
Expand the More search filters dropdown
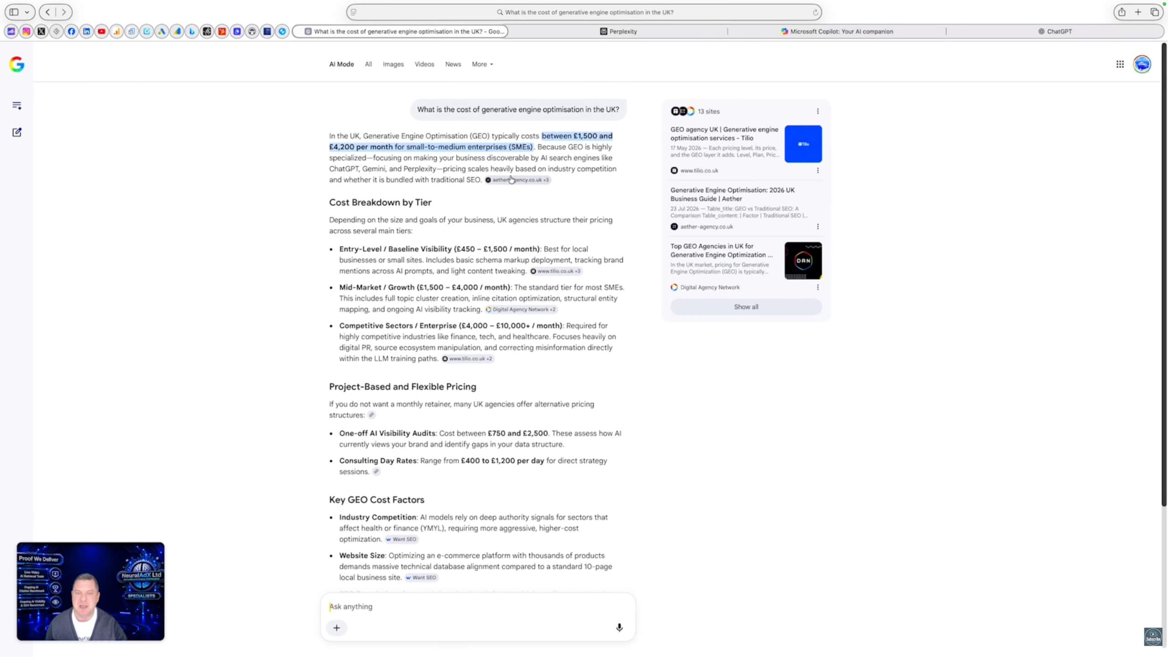[x=482, y=64]
